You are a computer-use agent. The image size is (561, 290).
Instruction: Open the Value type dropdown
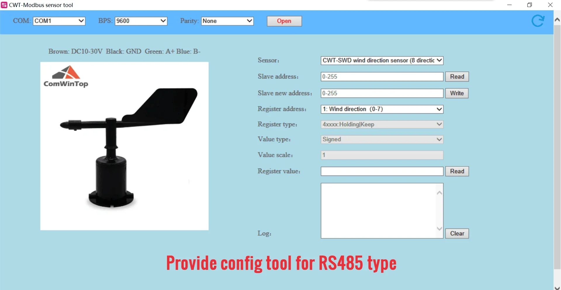click(x=382, y=139)
